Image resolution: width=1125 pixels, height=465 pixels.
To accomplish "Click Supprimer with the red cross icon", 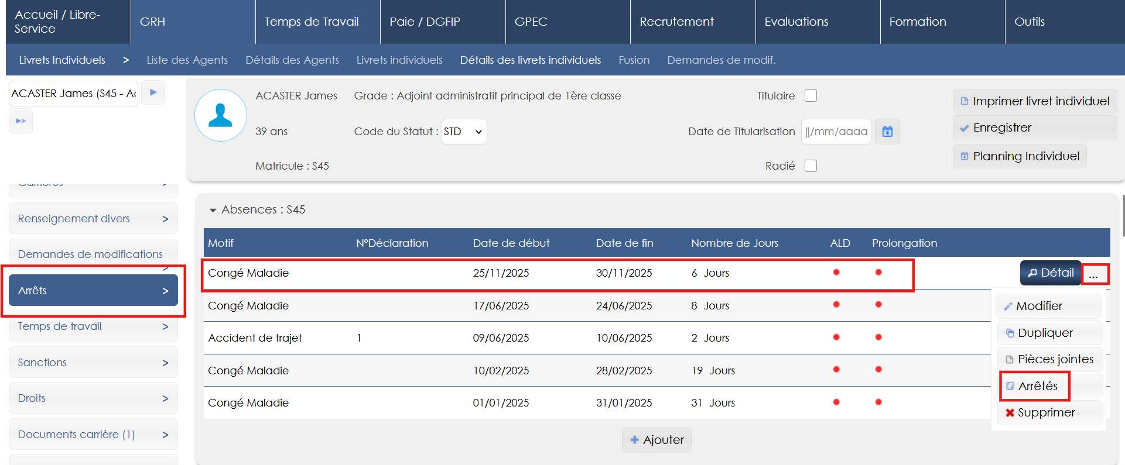I will pyautogui.click(x=1040, y=412).
